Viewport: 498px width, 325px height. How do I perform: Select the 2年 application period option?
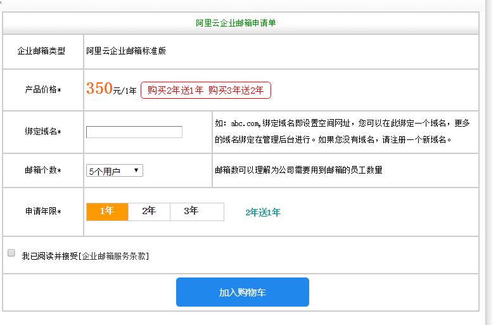tap(149, 212)
